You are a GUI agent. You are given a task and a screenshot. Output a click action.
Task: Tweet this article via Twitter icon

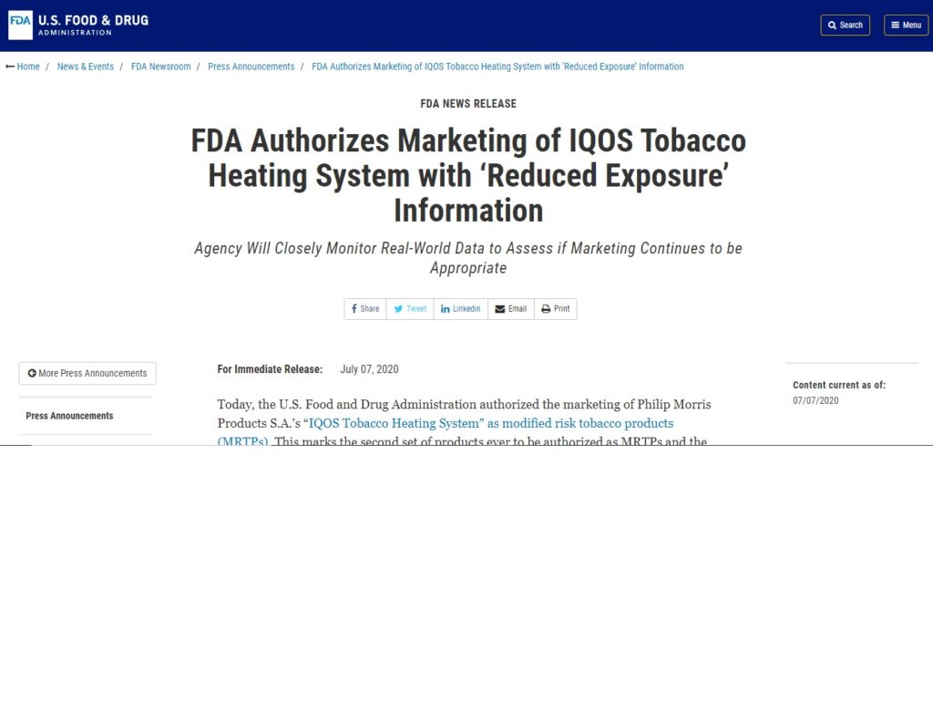click(409, 309)
